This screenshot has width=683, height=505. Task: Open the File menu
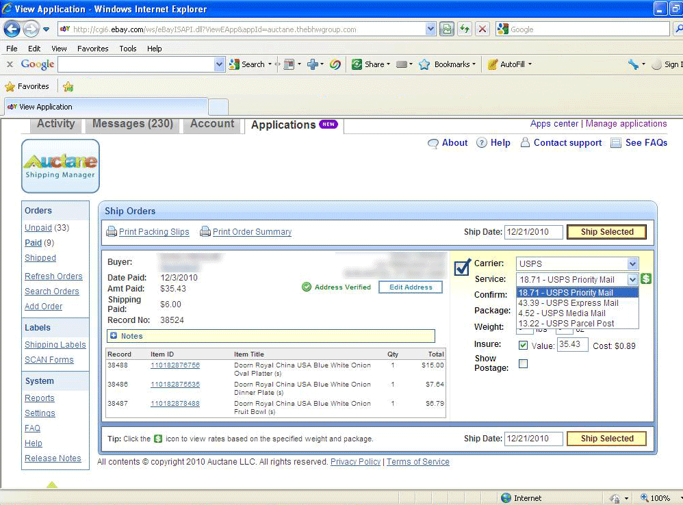[12, 49]
